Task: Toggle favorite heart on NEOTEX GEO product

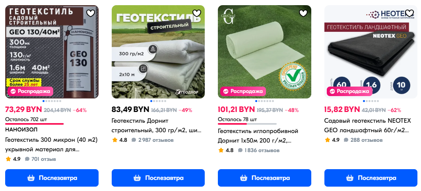Action: (409, 13)
